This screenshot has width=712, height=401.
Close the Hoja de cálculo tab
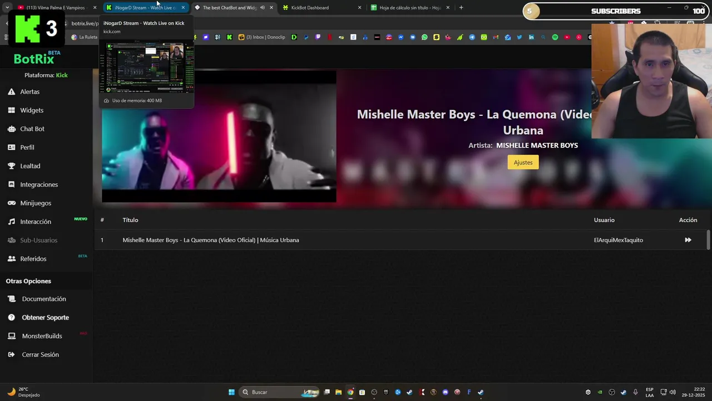point(448,8)
